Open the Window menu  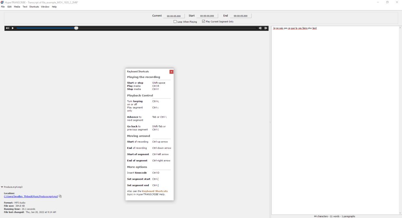[x=45, y=7]
